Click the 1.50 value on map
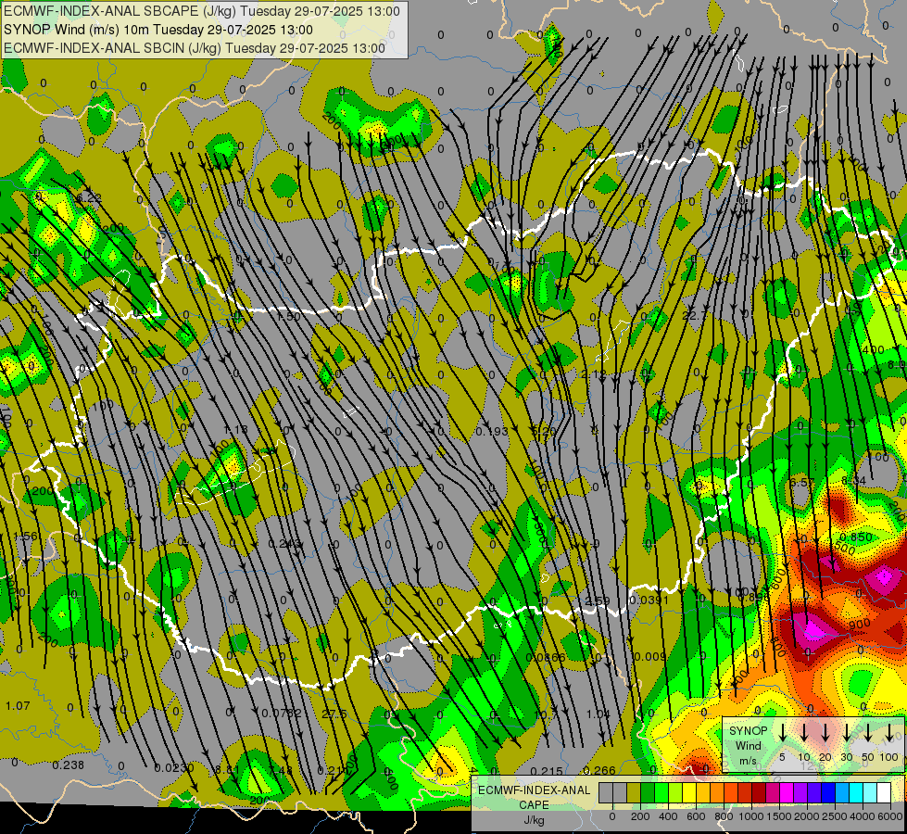 pyautogui.click(x=289, y=316)
